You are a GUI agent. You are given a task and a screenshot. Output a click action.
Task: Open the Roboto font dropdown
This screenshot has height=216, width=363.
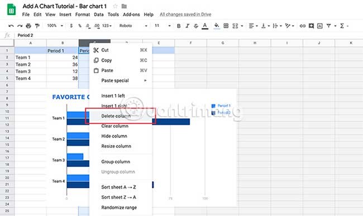click(x=133, y=26)
